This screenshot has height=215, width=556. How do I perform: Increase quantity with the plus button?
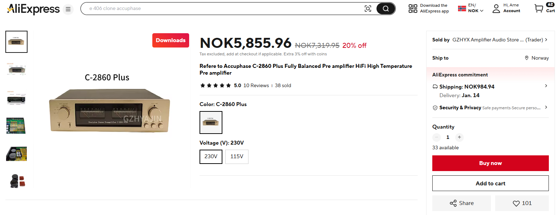pyautogui.click(x=459, y=137)
